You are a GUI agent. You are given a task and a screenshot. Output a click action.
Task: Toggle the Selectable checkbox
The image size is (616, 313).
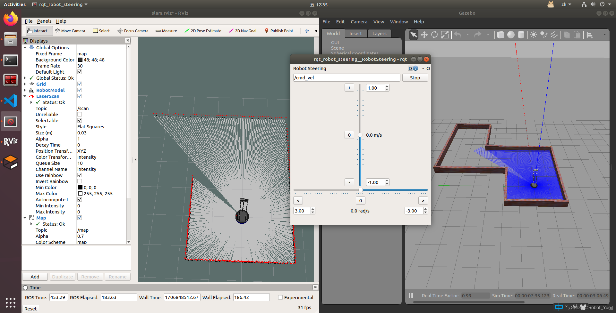(x=80, y=120)
